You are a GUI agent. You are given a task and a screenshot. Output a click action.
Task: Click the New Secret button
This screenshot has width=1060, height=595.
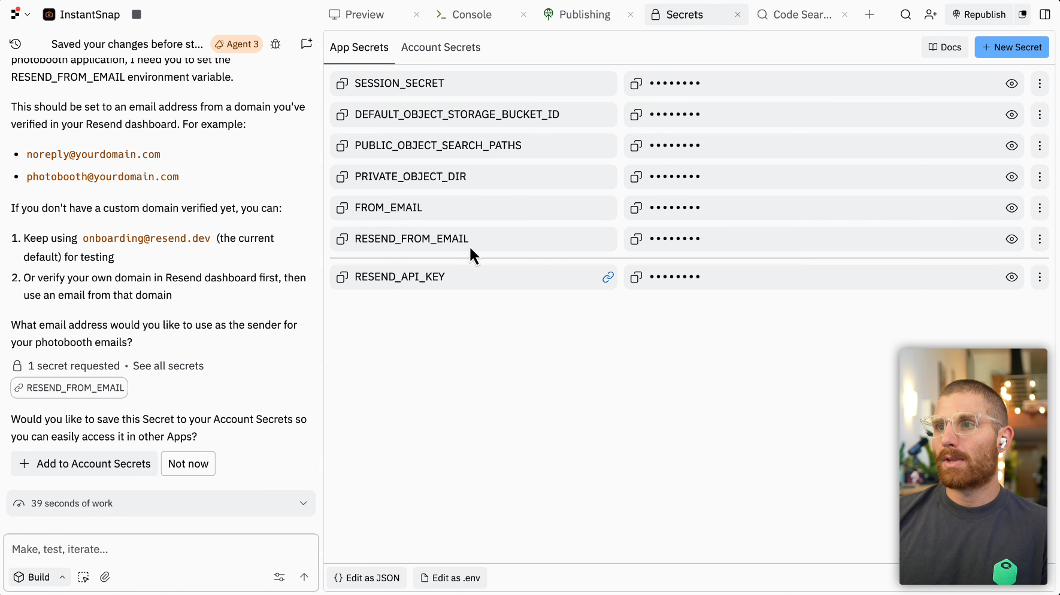1011,47
